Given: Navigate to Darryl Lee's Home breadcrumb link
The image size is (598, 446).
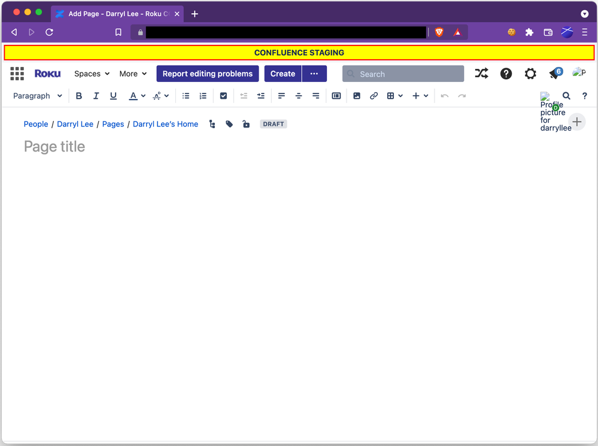Looking at the screenshot, I should click(165, 124).
